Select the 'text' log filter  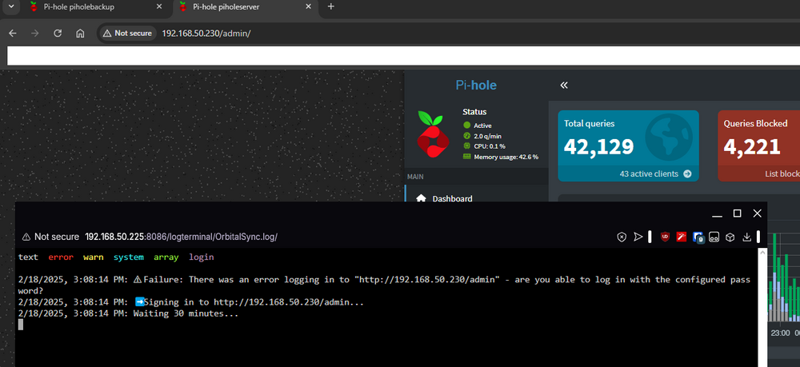tap(28, 257)
